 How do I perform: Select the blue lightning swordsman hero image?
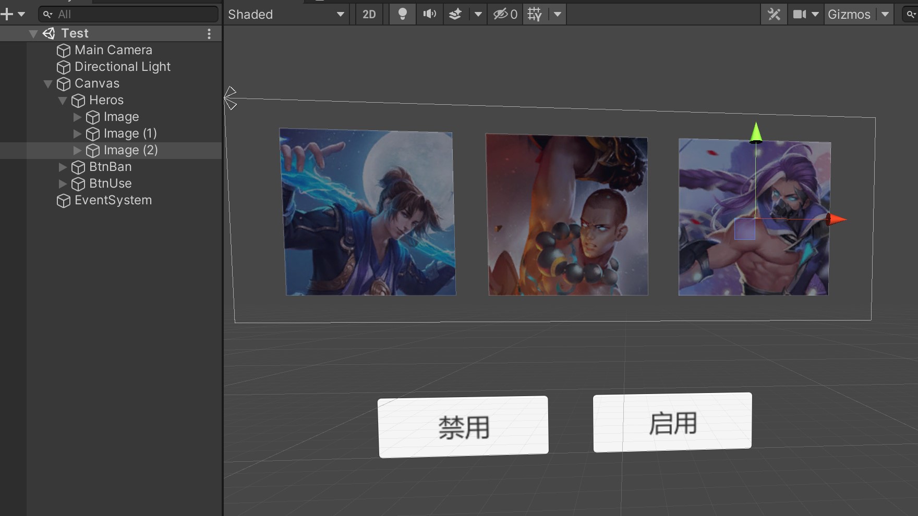tap(368, 212)
